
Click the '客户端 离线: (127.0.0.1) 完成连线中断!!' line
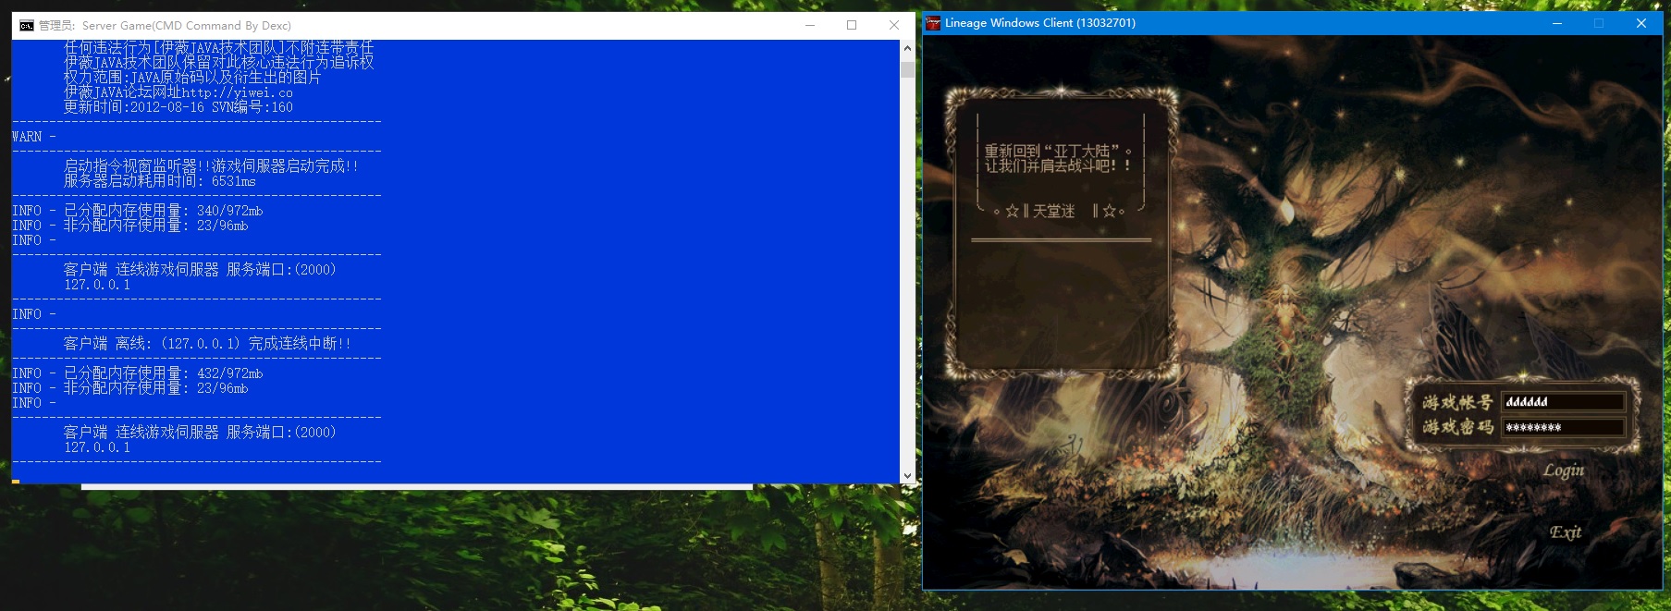tap(207, 344)
